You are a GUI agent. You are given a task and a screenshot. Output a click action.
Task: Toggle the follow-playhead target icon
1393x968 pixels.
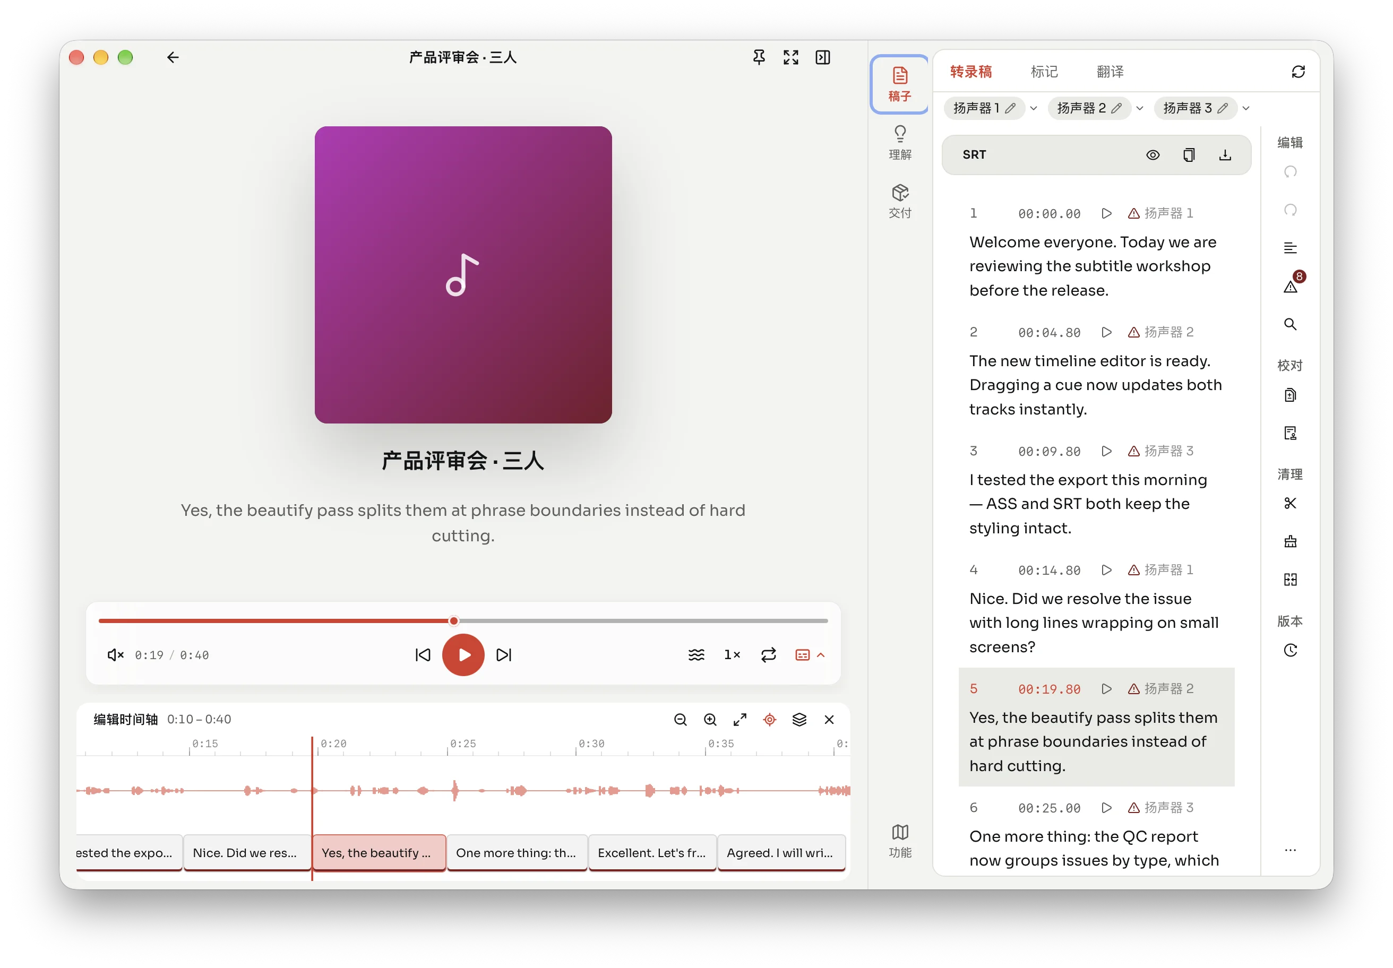click(769, 719)
